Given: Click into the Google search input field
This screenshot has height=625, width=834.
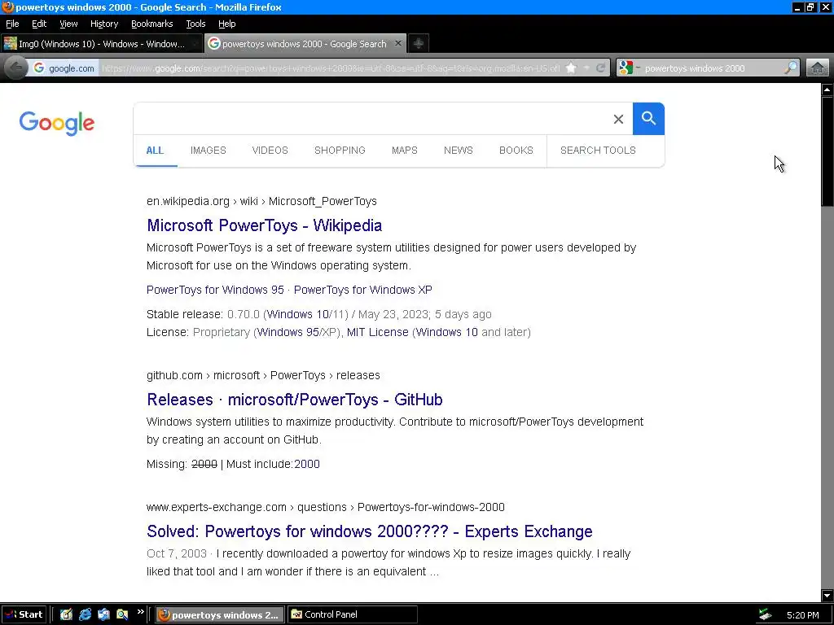Looking at the screenshot, I should 371,119.
